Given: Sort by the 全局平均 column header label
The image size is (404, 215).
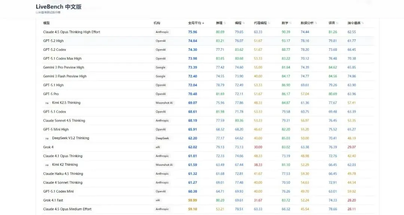Looking at the screenshot, I should tap(195, 23).
